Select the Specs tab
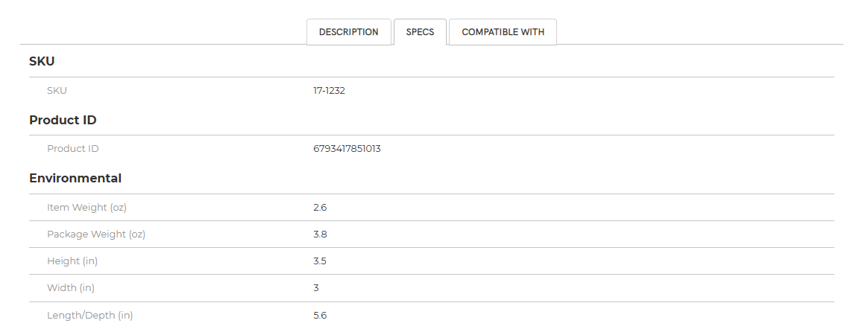Screen dimensions: 859x335 [421, 32]
